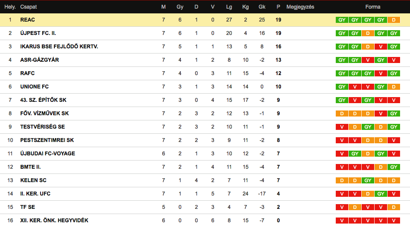Click TF SE's orange D form badge
The height and width of the screenshot is (227, 410).
(355, 207)
